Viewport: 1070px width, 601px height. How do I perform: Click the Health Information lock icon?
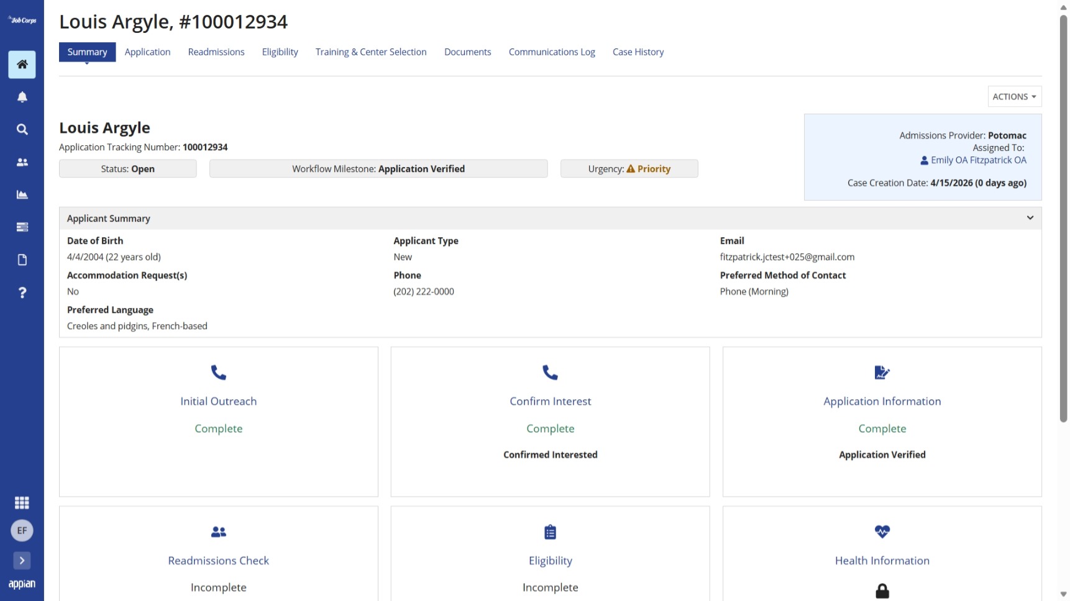click(882, 591)
